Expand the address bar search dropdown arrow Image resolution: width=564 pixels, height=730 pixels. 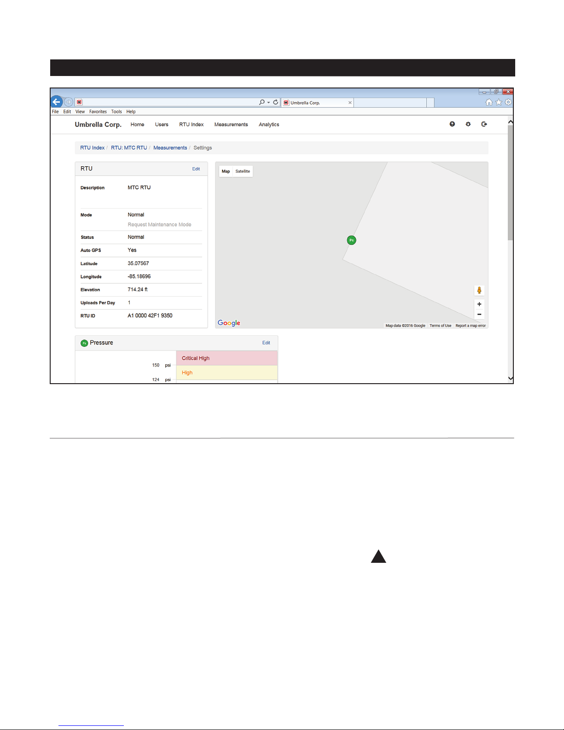coord(268,102)
